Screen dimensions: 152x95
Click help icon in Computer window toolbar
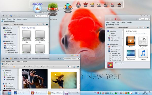47,24
